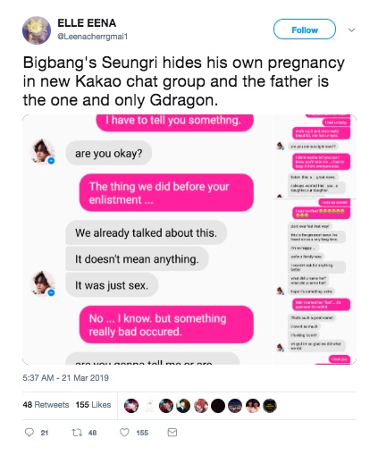Click the red-haired liker avatar
The height and width of the screenshot is (455, 378).
coord(200,406)
